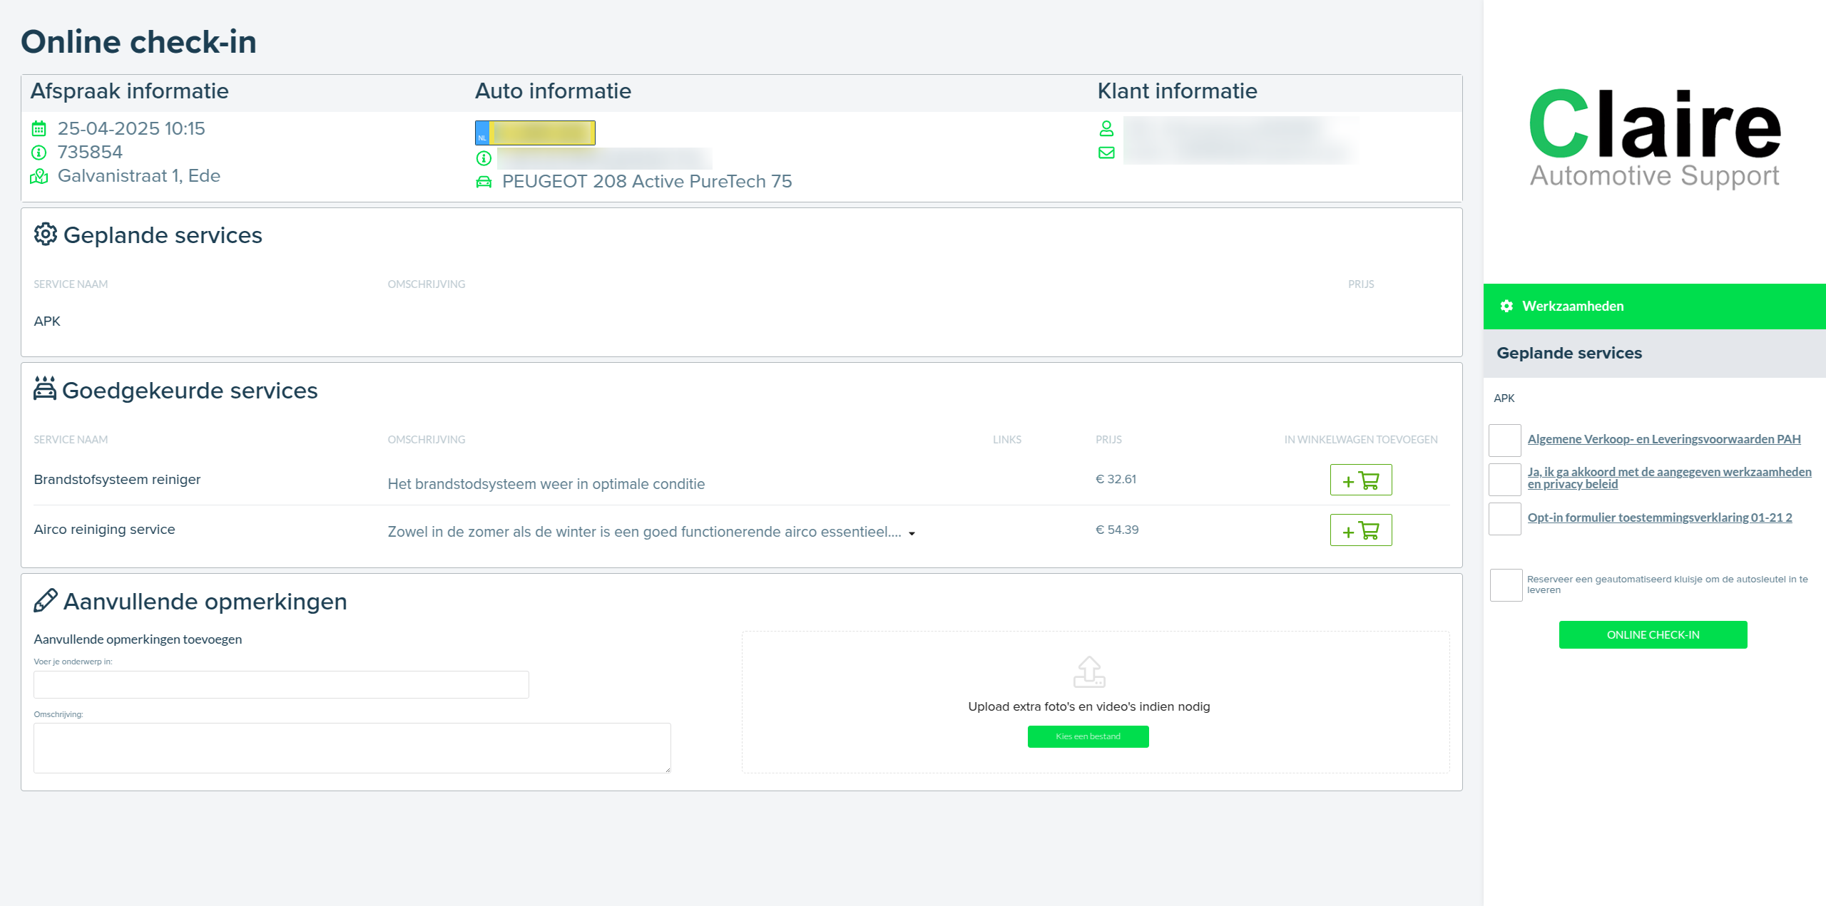Click the gear icon beside Geplande services heading
1826x906 pixels.
[46, 235]
